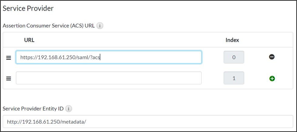Screen dimensions: 297x132
Task: Click the Service Provider section heading
Action: [x=28, y=8]
